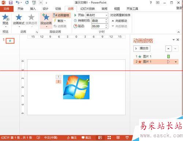
Task: Click animation tag 1 on the slide
Action: point(59,77)
